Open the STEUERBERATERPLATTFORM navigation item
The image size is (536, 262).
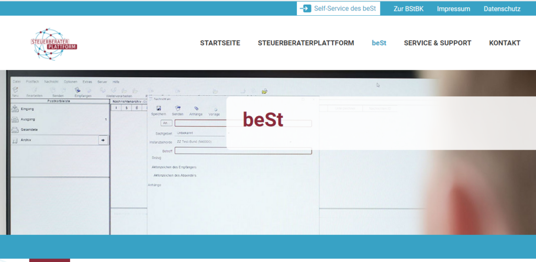coord(306,43)
